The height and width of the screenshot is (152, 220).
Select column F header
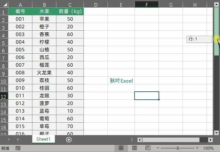(147, 5)
